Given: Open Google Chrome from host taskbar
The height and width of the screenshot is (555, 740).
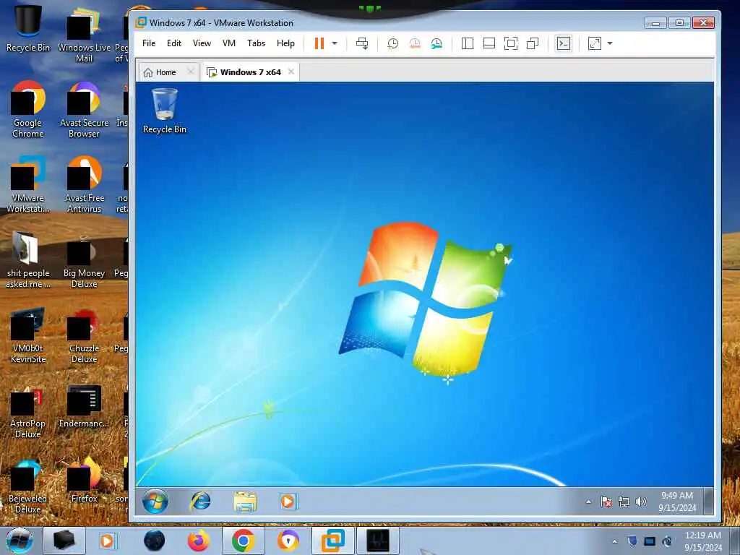Looking at the screenshot, I should tap(243, 541).
